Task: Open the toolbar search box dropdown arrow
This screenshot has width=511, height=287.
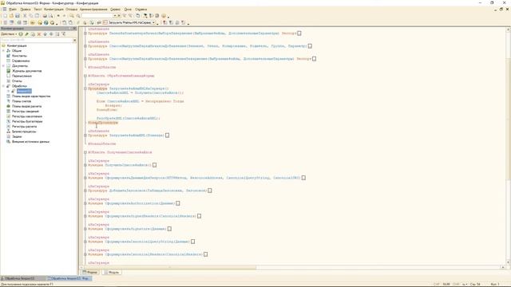Action: (115, 16)
